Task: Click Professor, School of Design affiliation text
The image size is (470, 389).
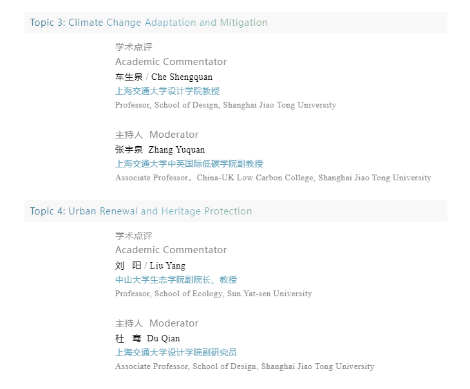Action: [x=225, y=105]
